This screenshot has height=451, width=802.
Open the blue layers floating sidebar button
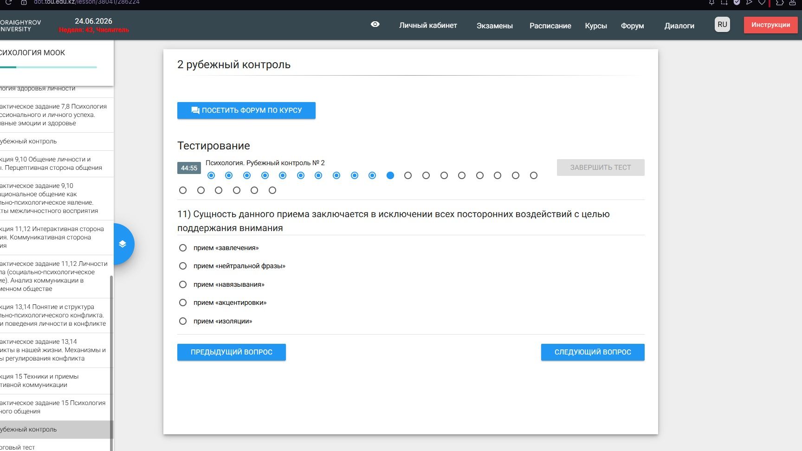click(x=123, y=244)
